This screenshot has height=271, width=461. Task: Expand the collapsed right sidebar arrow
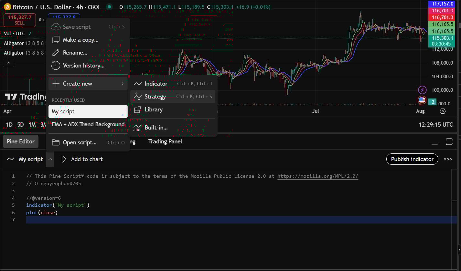(459, 250)
